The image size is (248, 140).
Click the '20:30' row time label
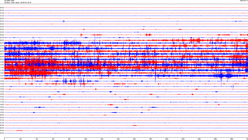tap(2, 118)
